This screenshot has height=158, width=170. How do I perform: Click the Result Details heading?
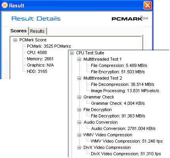(x=36, y=19)
